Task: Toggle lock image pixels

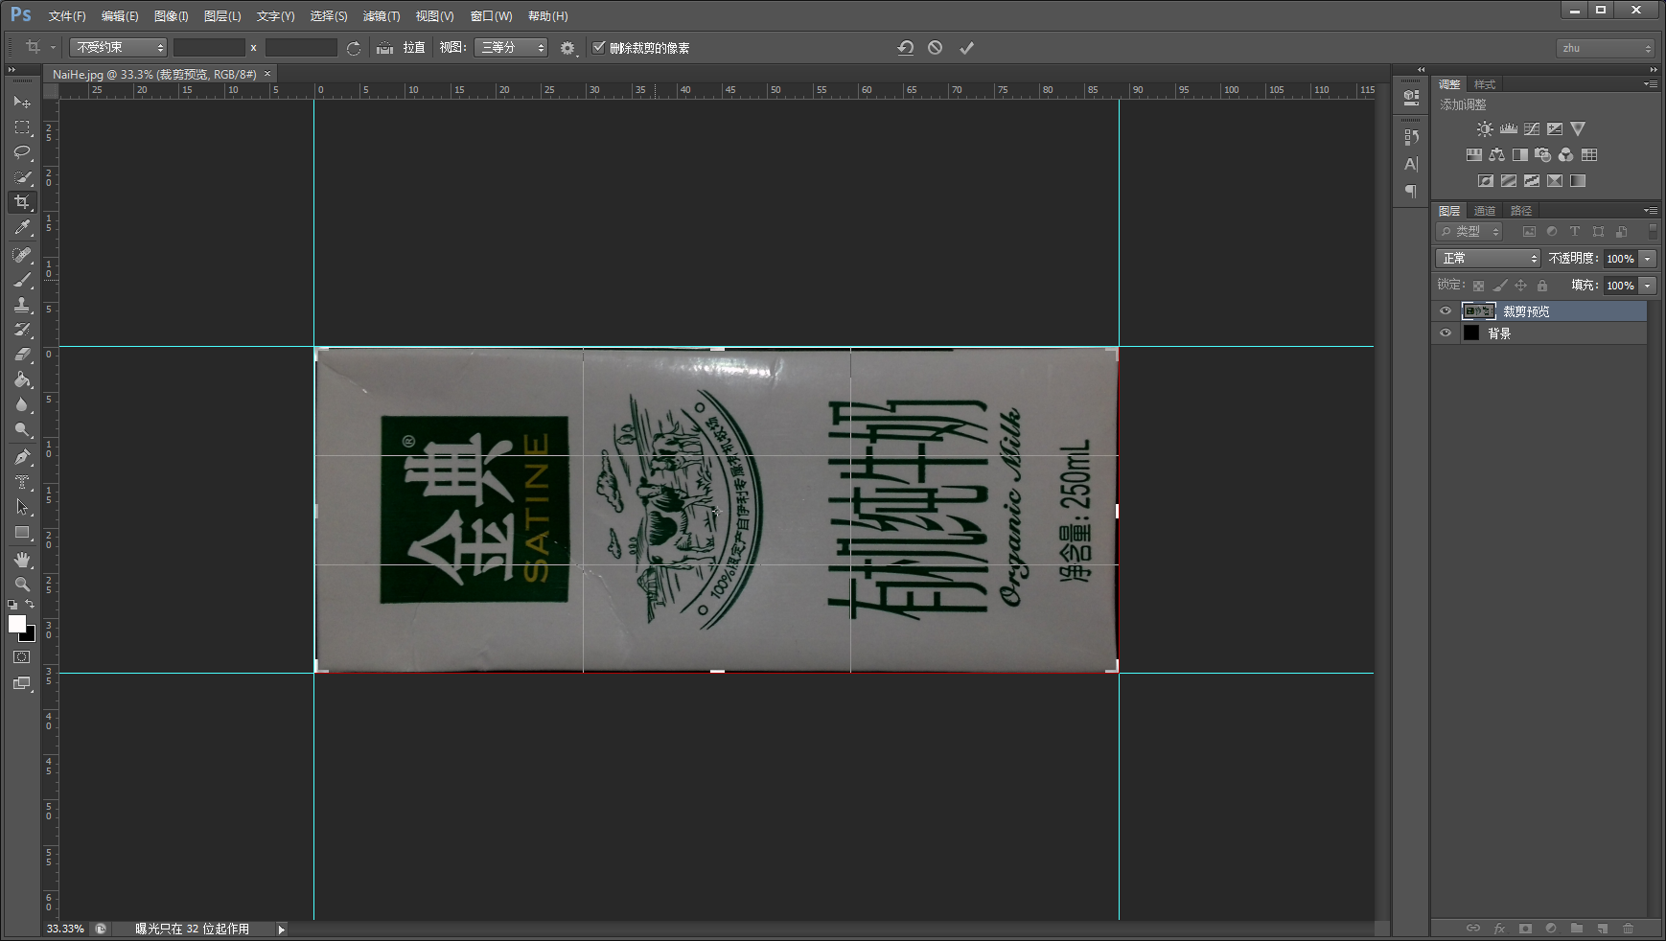Action: point(1500,286)
